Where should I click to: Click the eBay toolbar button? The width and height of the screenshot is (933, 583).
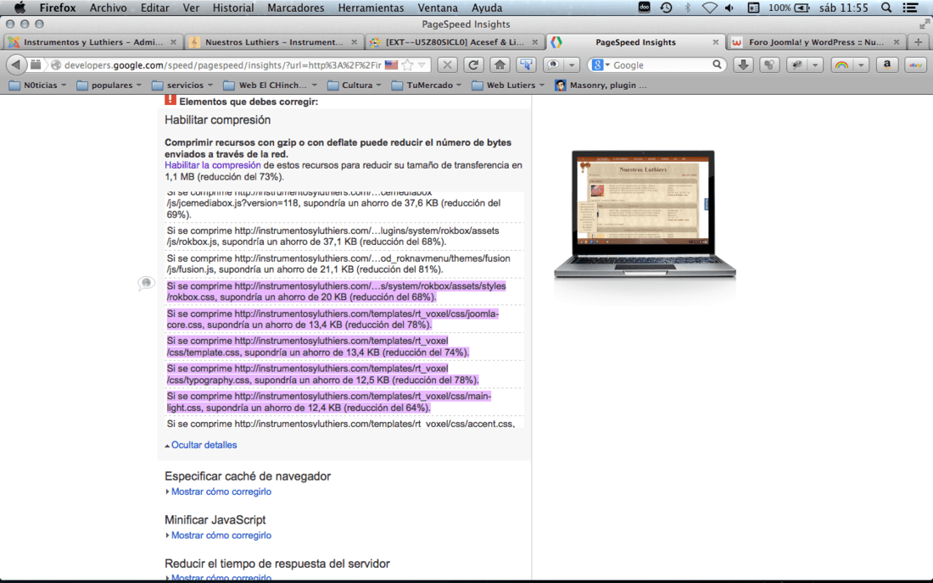[916, 64]
